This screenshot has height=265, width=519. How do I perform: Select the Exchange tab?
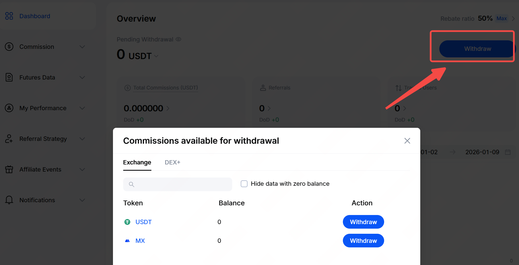tap(137, 162)
